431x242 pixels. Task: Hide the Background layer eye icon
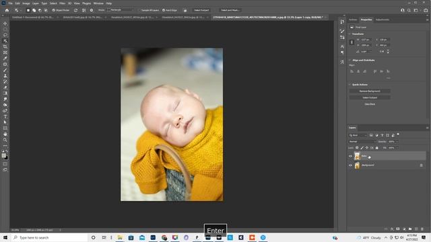[350, 165]
